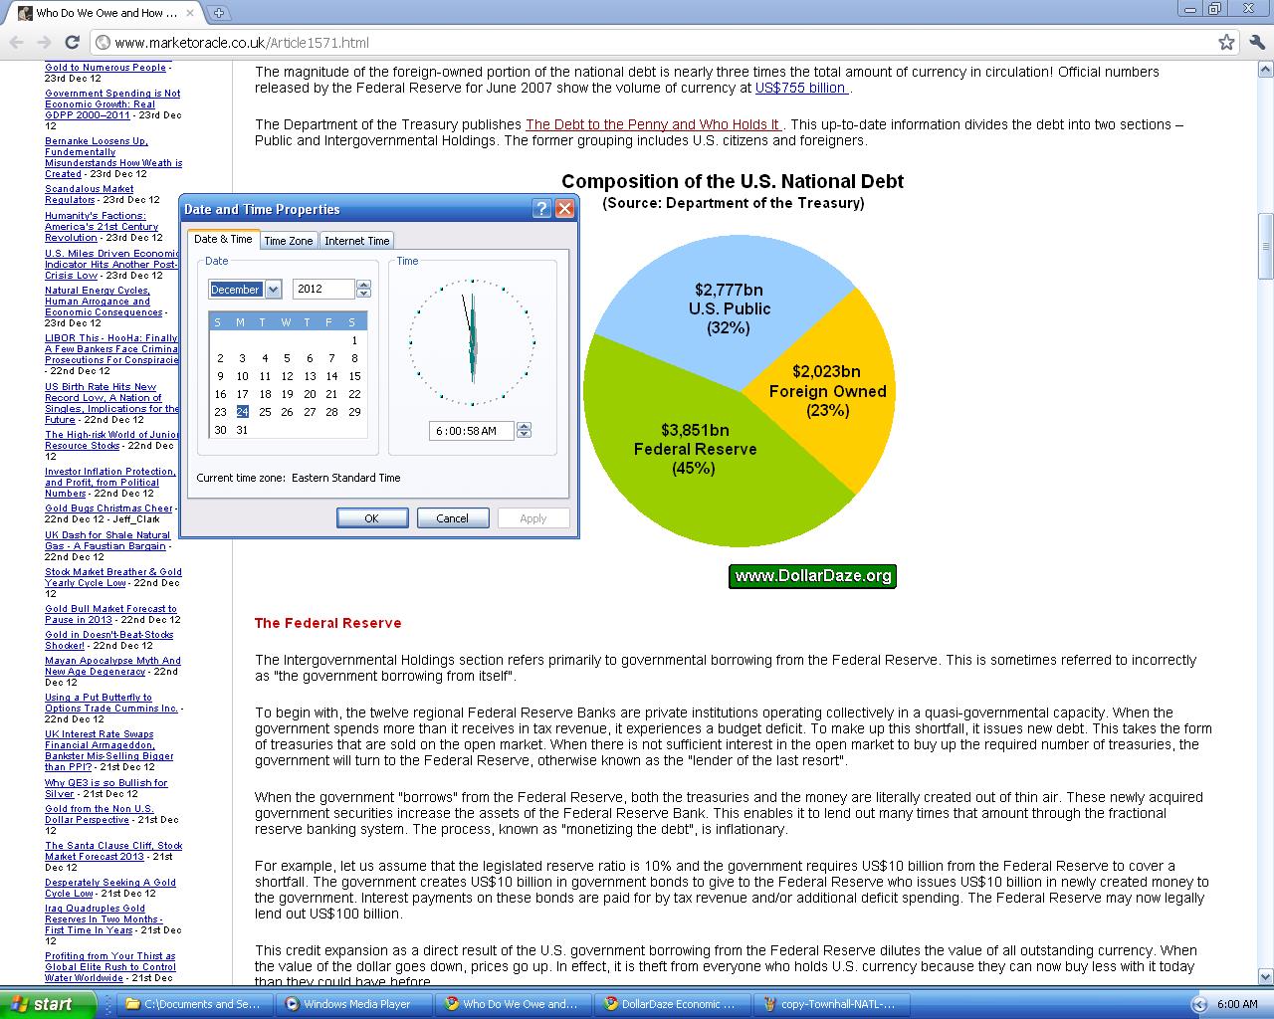The width and height of the screenshot is (1274, 1019).
Task: Switch to DollarDaze Economic taskbar window
Action: pos(673,1004)
